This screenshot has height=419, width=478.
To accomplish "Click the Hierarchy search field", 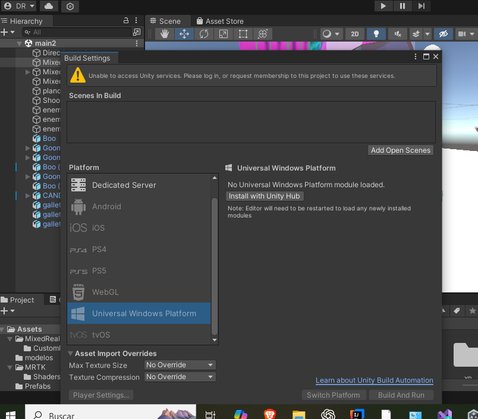I will pos(77,32).
